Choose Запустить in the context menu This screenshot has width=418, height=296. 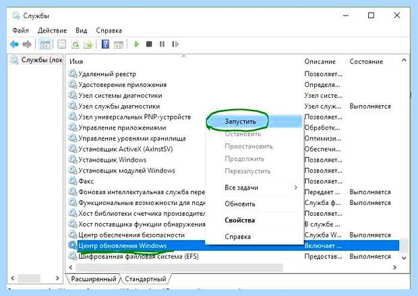pos(255,121)
